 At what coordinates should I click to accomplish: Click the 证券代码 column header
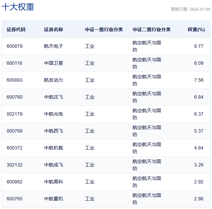(16, 30)
